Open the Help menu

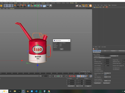pos(76,3)
